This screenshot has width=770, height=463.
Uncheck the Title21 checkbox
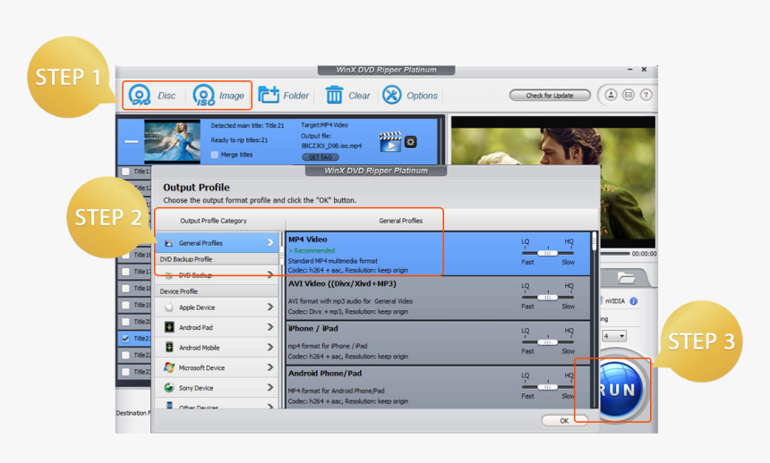click(125, 339)
